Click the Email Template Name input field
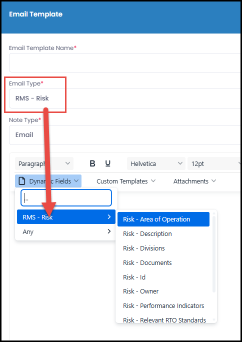Image resolution: width=242 pixels, height=342 pixels. (125, 63)
